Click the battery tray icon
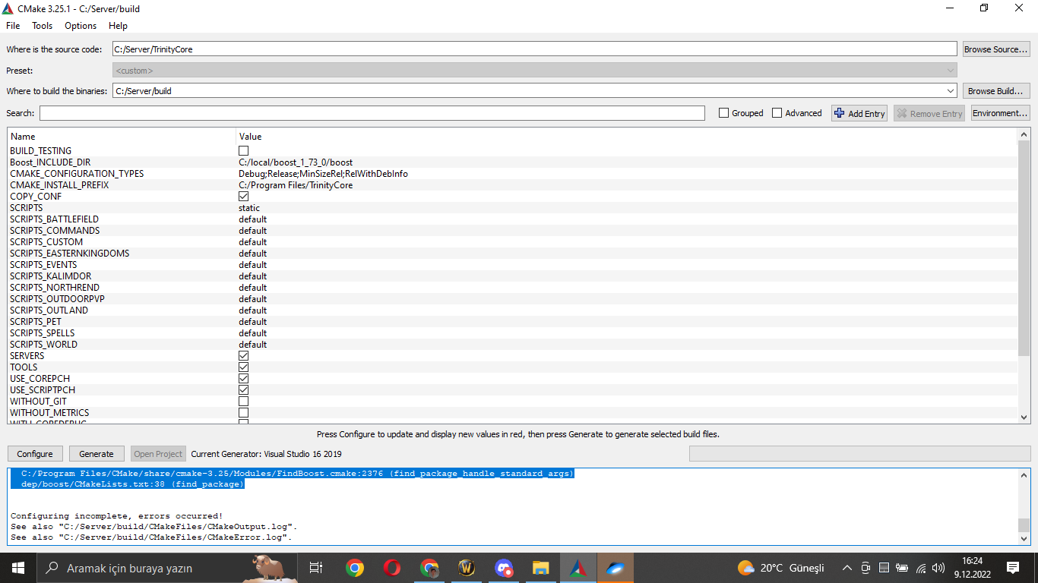This screenshot has width=1038, height=583. pos(902,568)
